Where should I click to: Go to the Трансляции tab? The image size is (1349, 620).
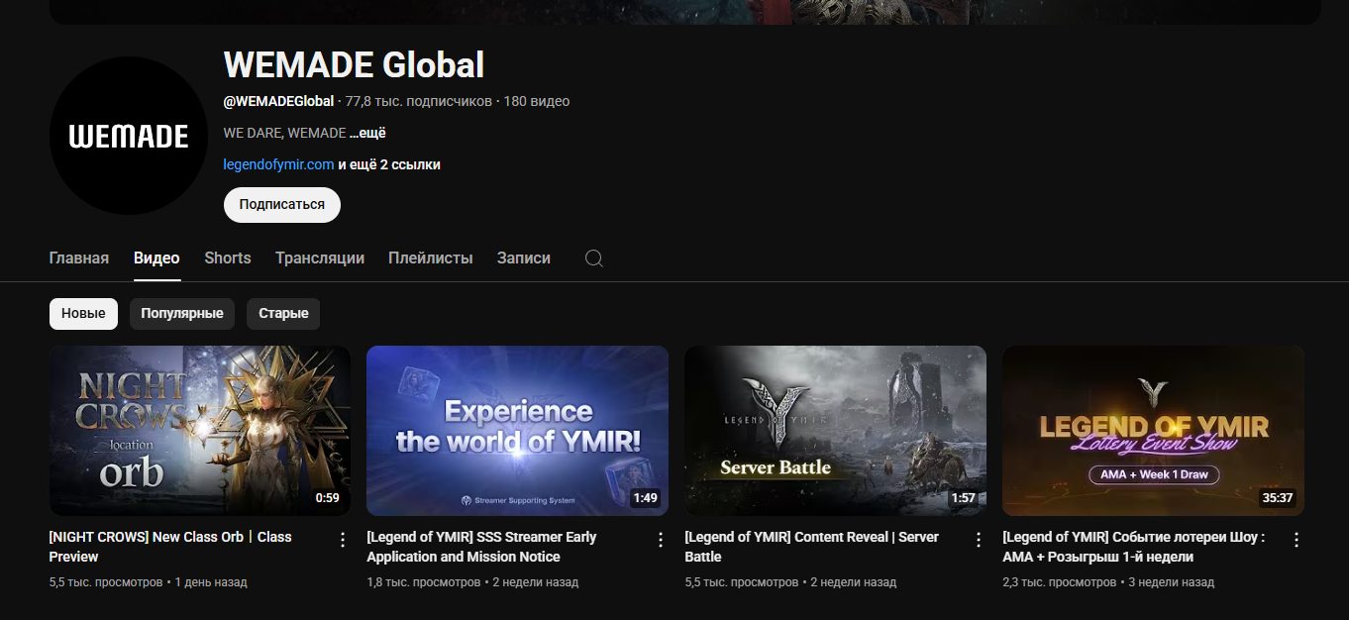pos(320,258)
